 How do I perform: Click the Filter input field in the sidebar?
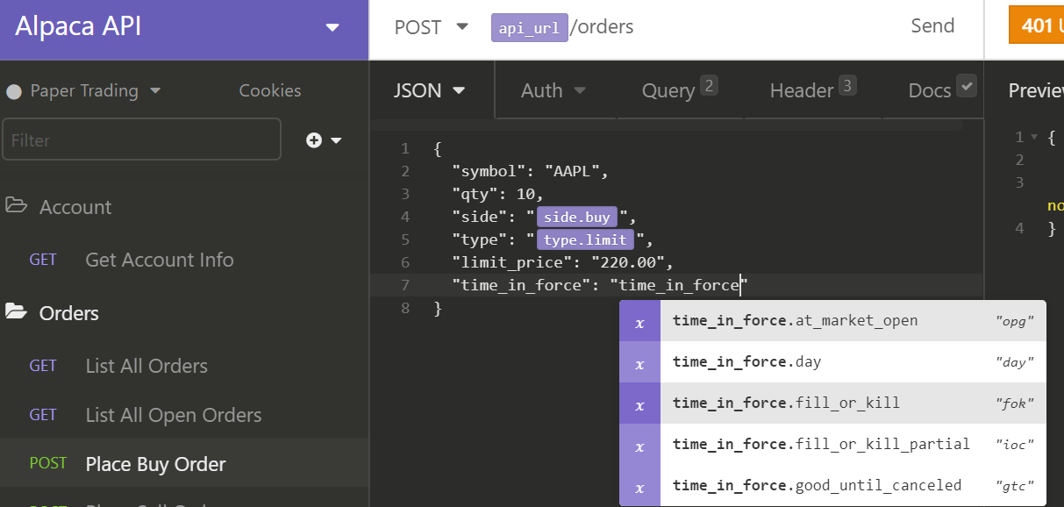click(x=140, y=139)
